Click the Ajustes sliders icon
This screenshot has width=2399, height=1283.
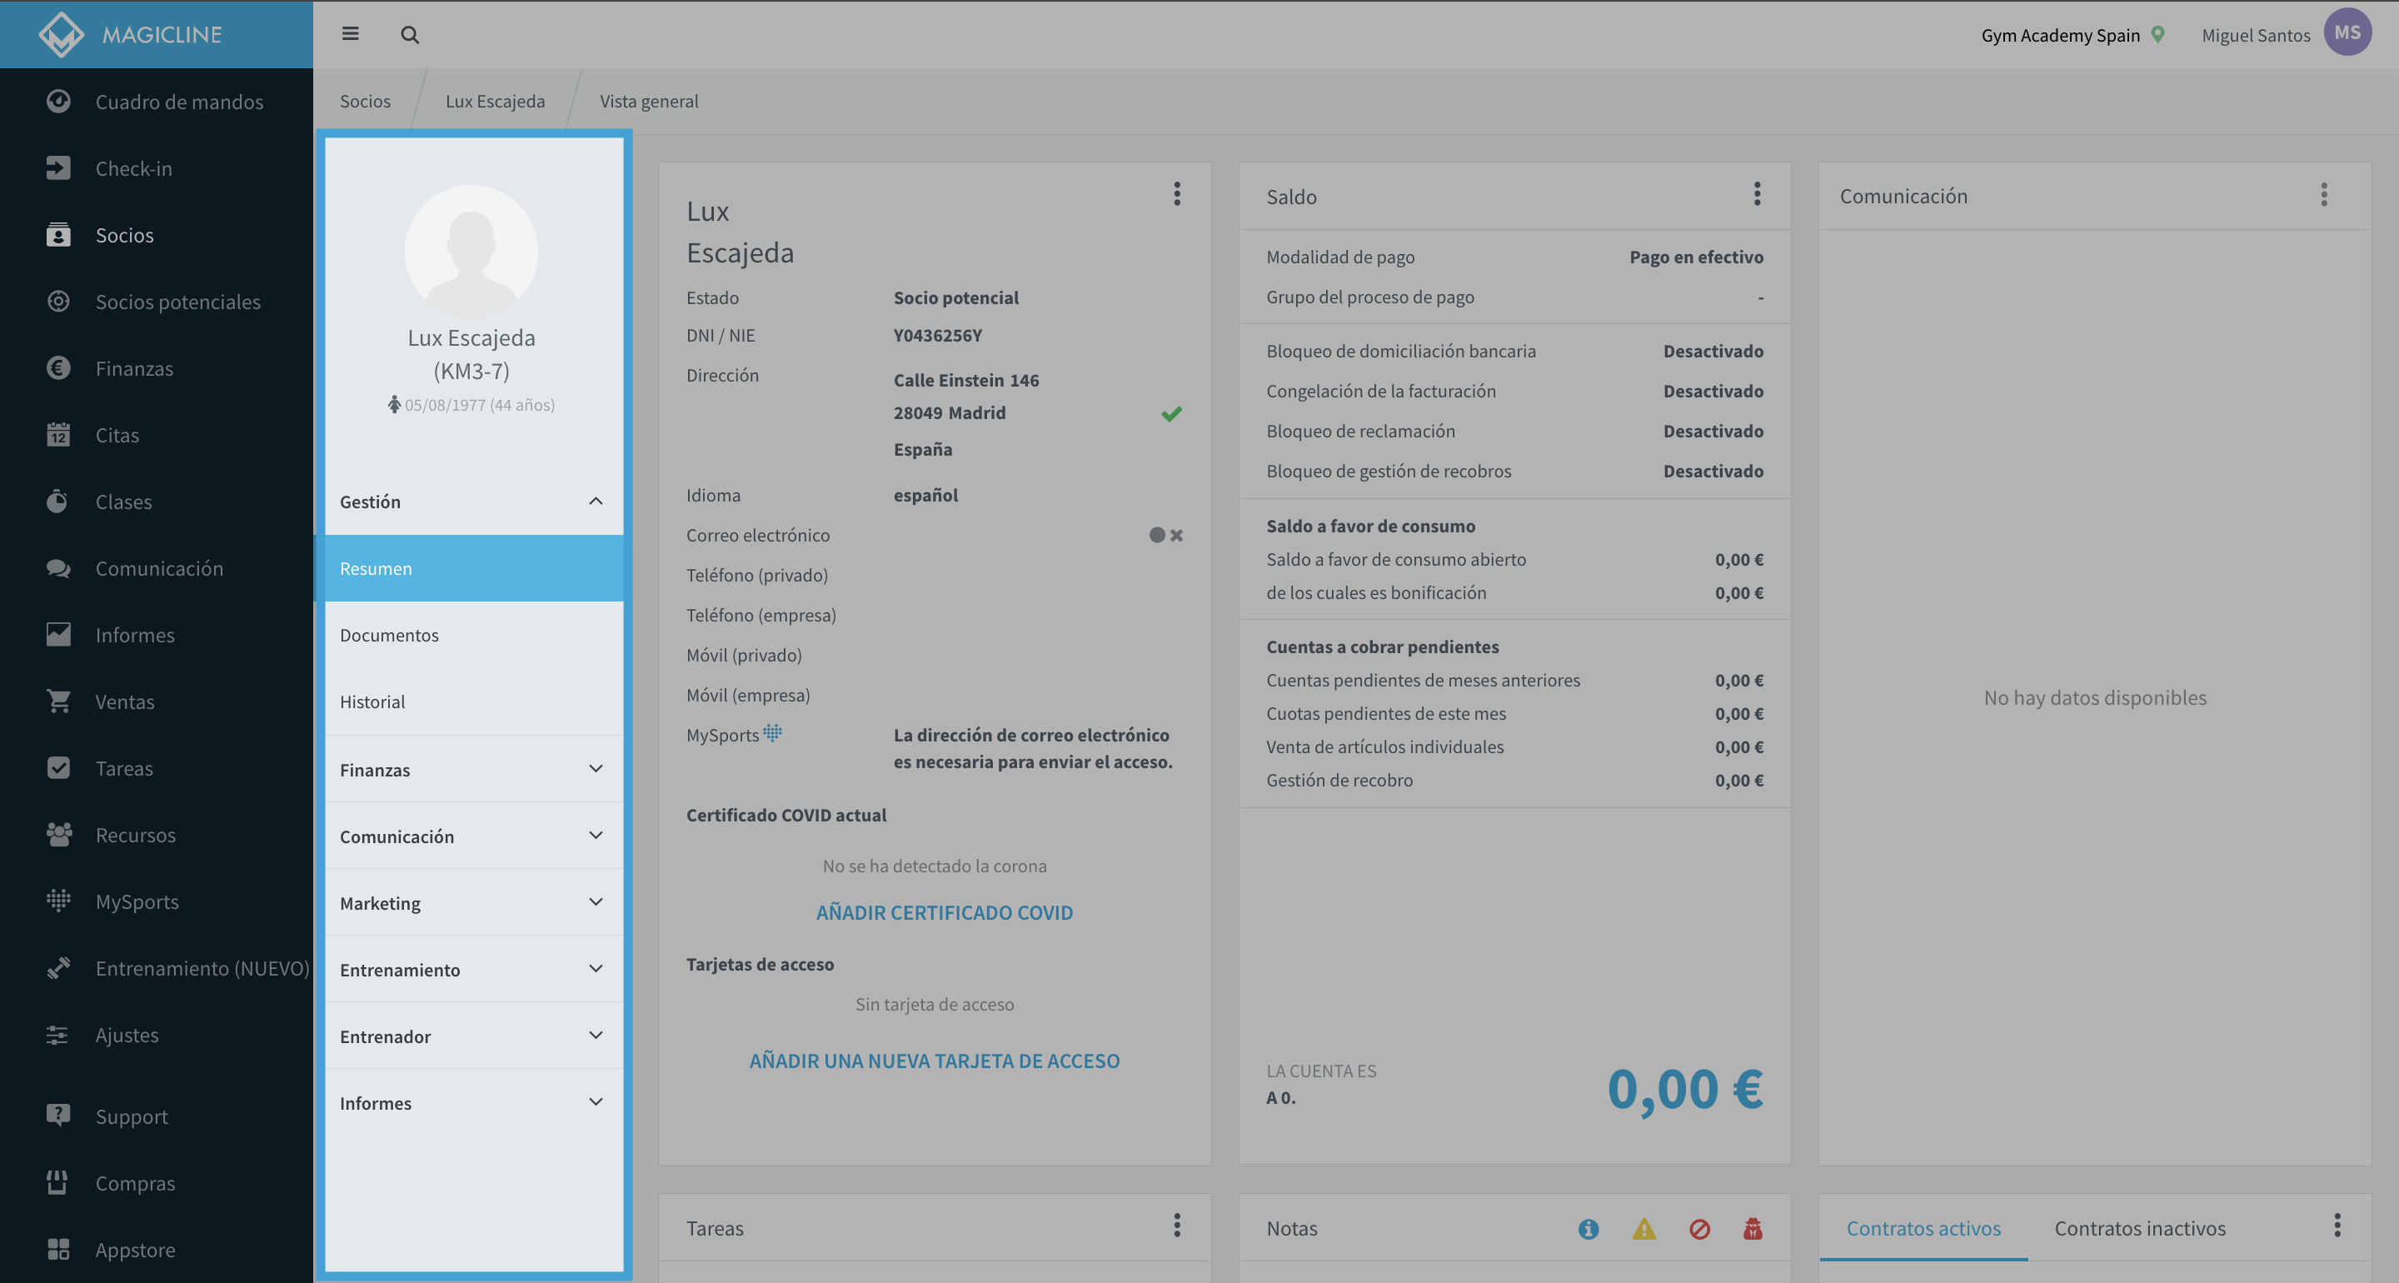coord(58,1034)
